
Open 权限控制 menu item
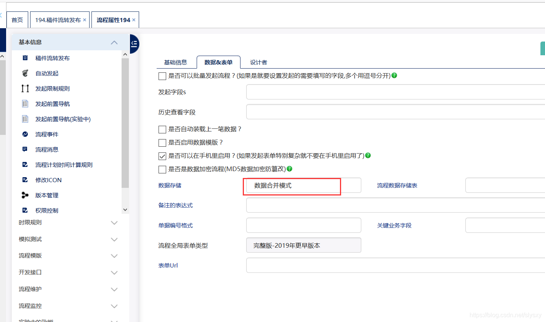click(x=47, y=210)
